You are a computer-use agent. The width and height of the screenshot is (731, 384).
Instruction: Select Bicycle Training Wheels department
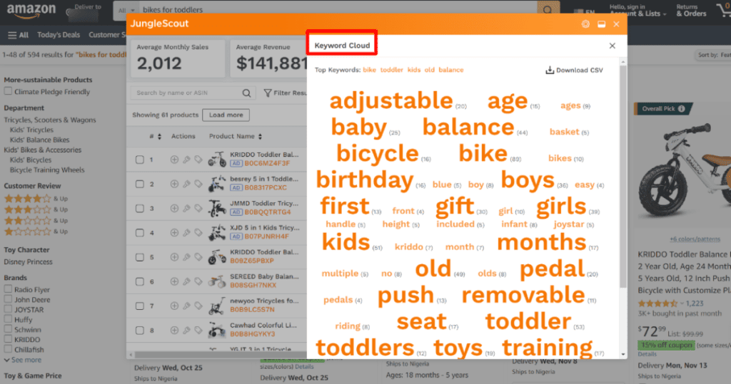click(x=47, y=170)
